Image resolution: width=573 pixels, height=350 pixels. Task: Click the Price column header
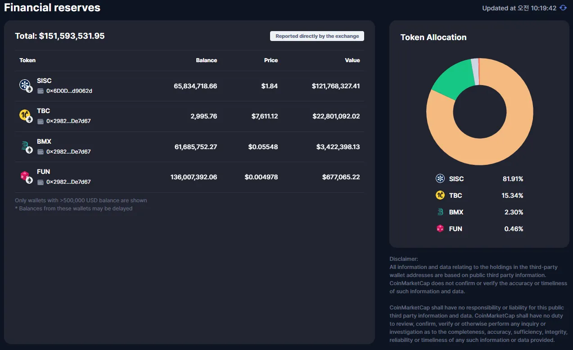pos(271,60)
